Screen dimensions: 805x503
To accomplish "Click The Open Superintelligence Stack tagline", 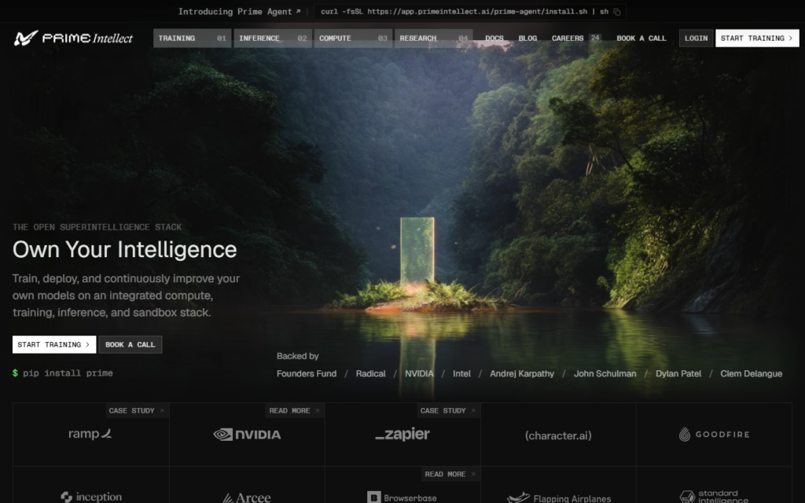I will tap(97, 227).
